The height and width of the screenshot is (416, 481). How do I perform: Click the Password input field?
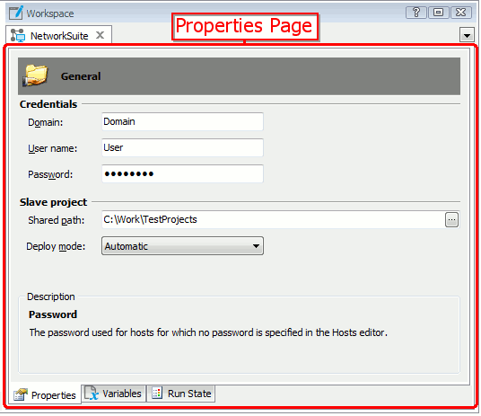click(182, 174)
